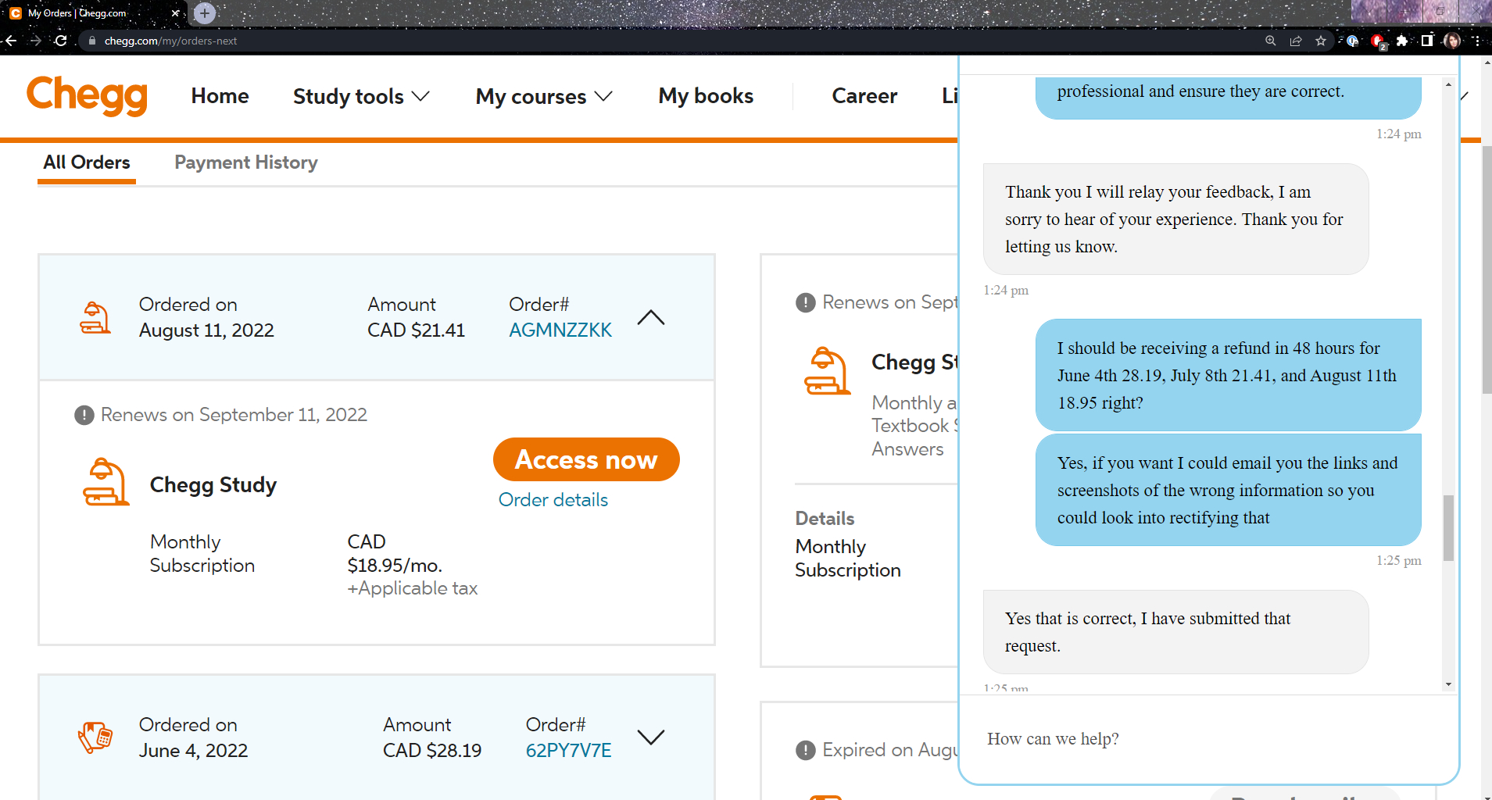Click the How can we help input field
This screenshot has width=1492, height=800.
(1172, 739)
